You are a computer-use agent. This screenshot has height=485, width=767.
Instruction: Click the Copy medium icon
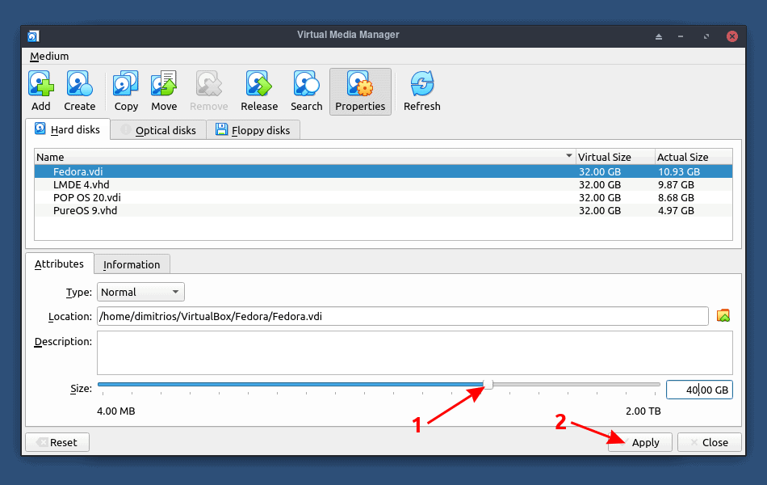pyautogui.click(x=125, y=91)
